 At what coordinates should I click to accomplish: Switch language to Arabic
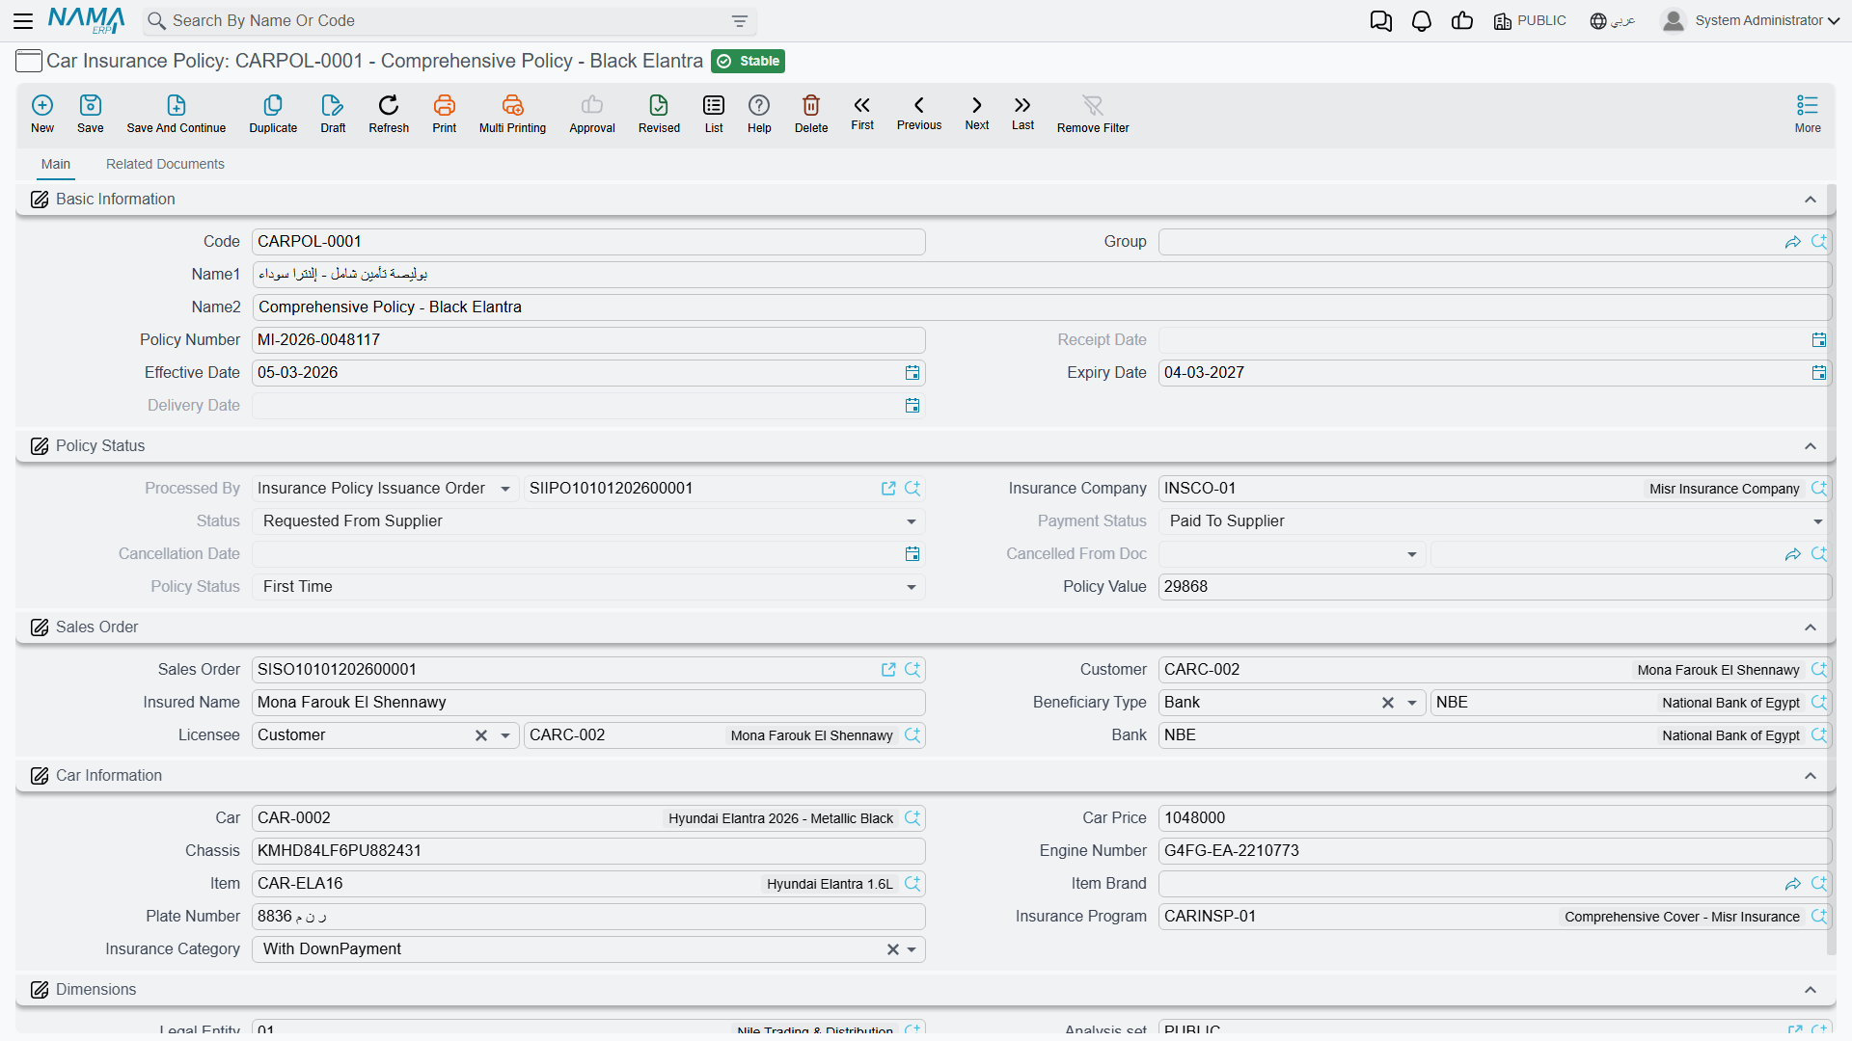1613,20
